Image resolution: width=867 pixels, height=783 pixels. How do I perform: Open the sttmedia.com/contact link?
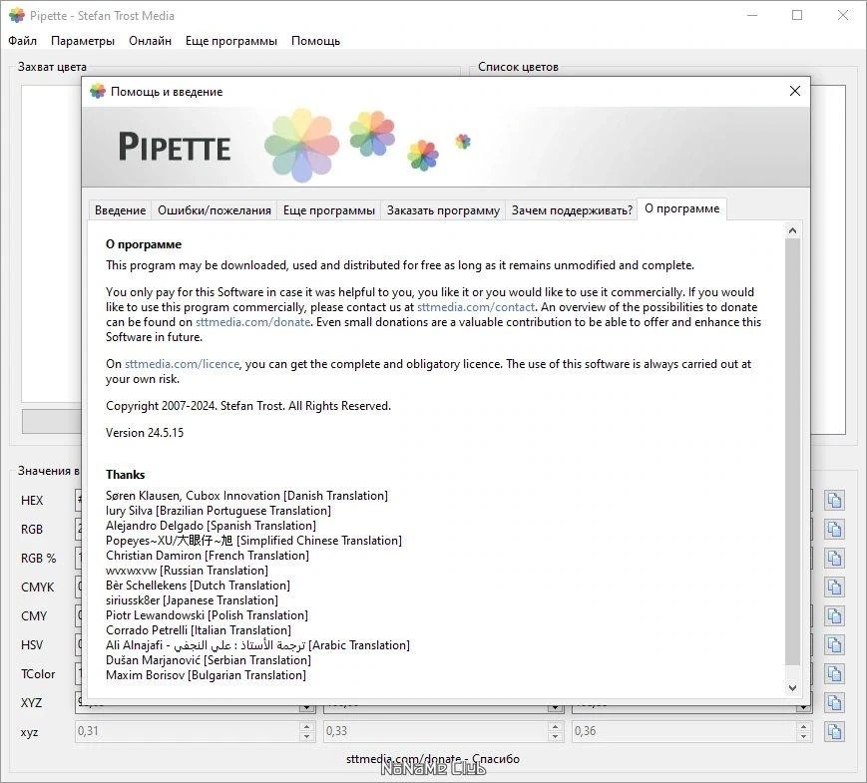pos(476,307)
